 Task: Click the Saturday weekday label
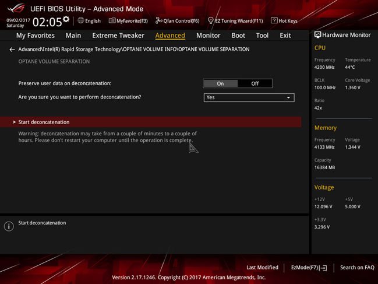pos(15,26)
